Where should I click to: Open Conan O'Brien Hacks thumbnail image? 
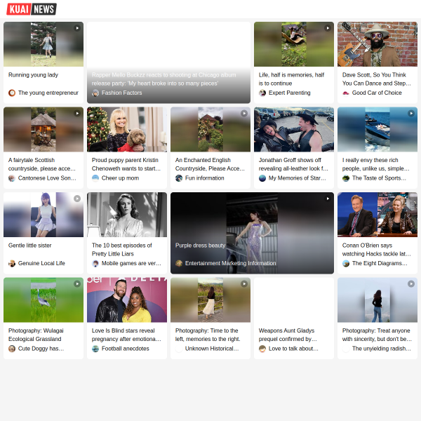click(377, 215)
